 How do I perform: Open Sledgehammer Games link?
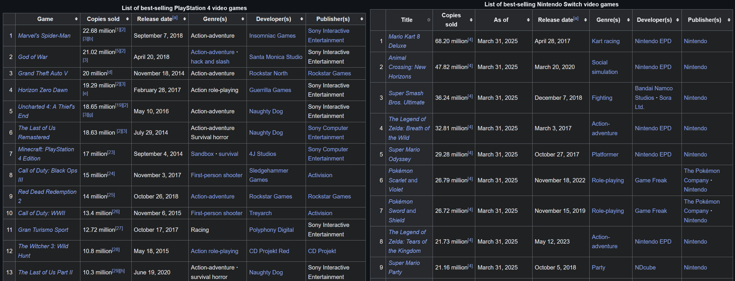click(269, 175)
